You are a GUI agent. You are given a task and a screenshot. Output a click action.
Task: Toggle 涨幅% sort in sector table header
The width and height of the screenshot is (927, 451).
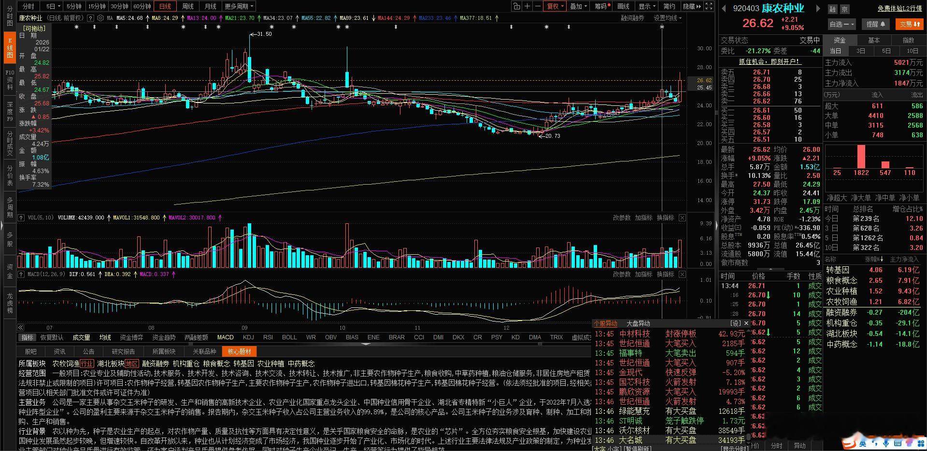point(873,260)
